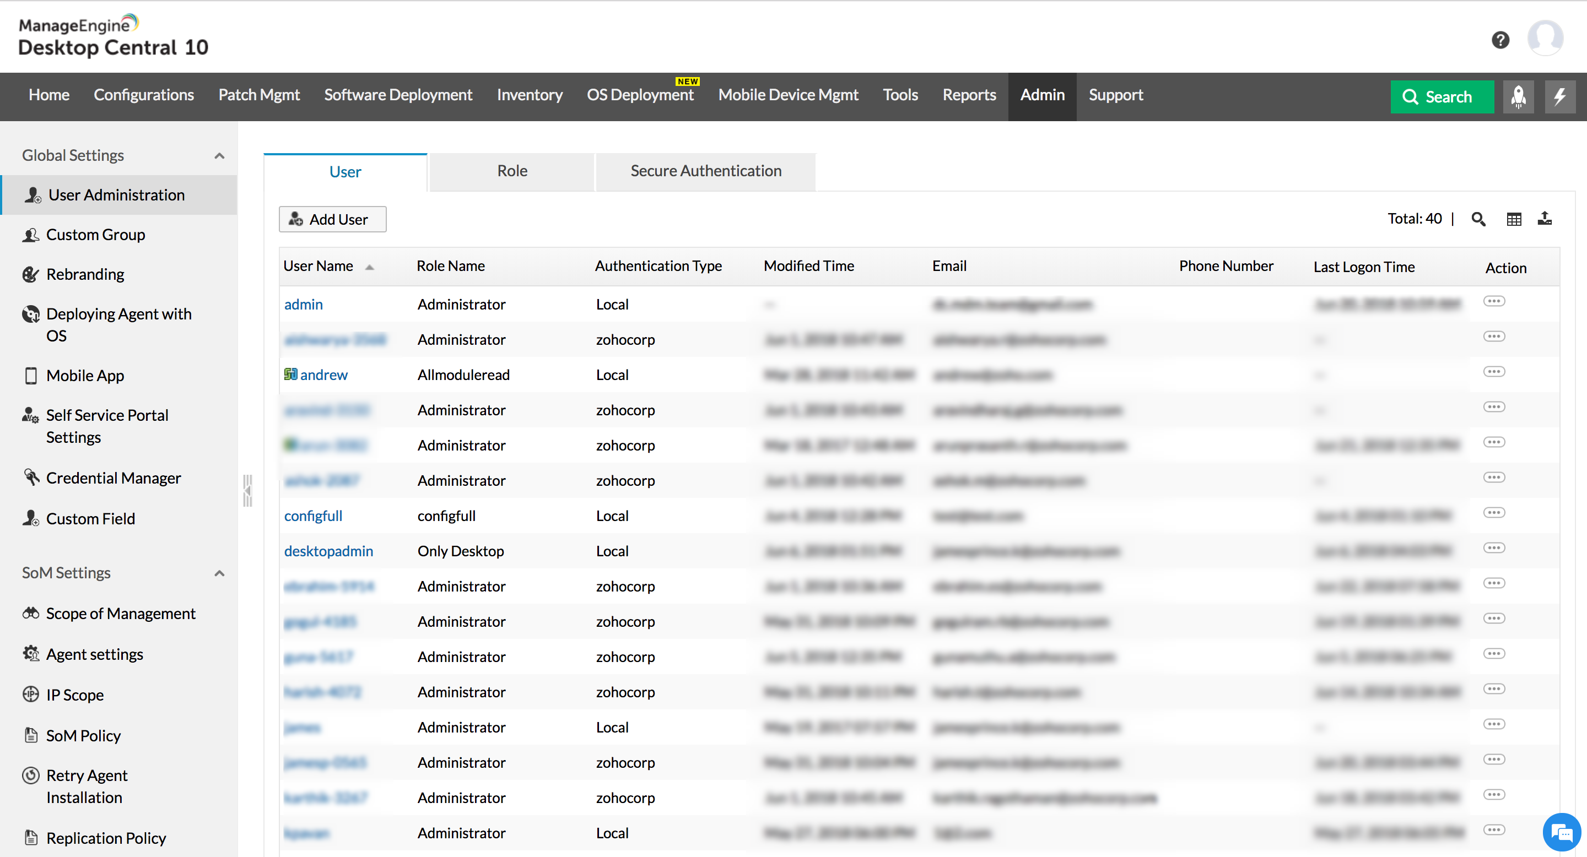Switch to the Role tab
This screenshot has height=857, width=1587.
pyautogui.click(x=512, y=171)
